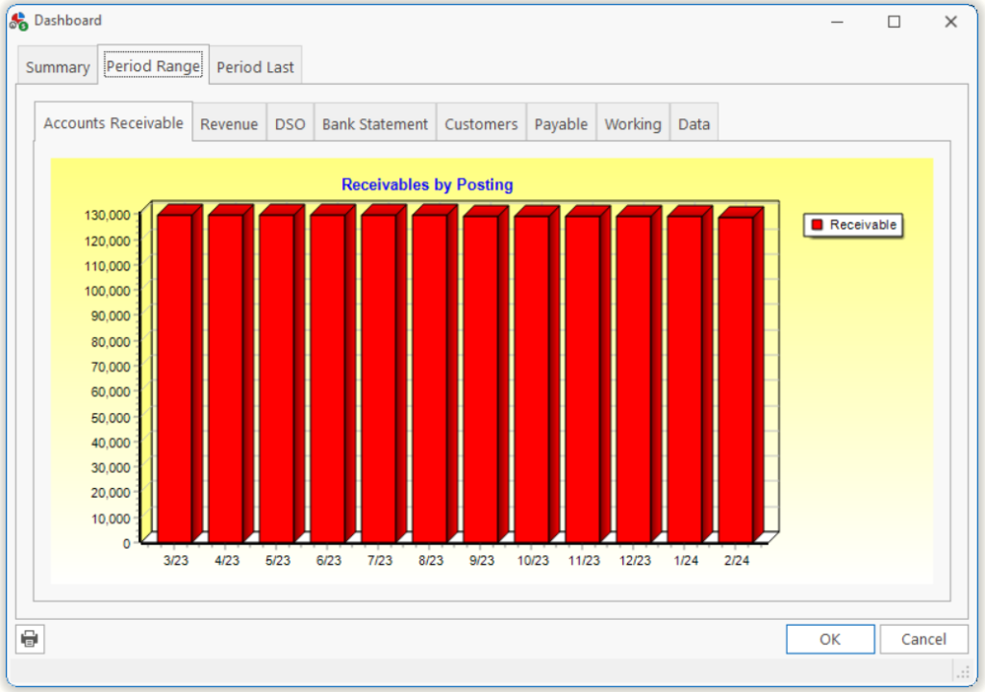985x692 pixels.
Task: Show the Customers tab
Action: [481, 124]
